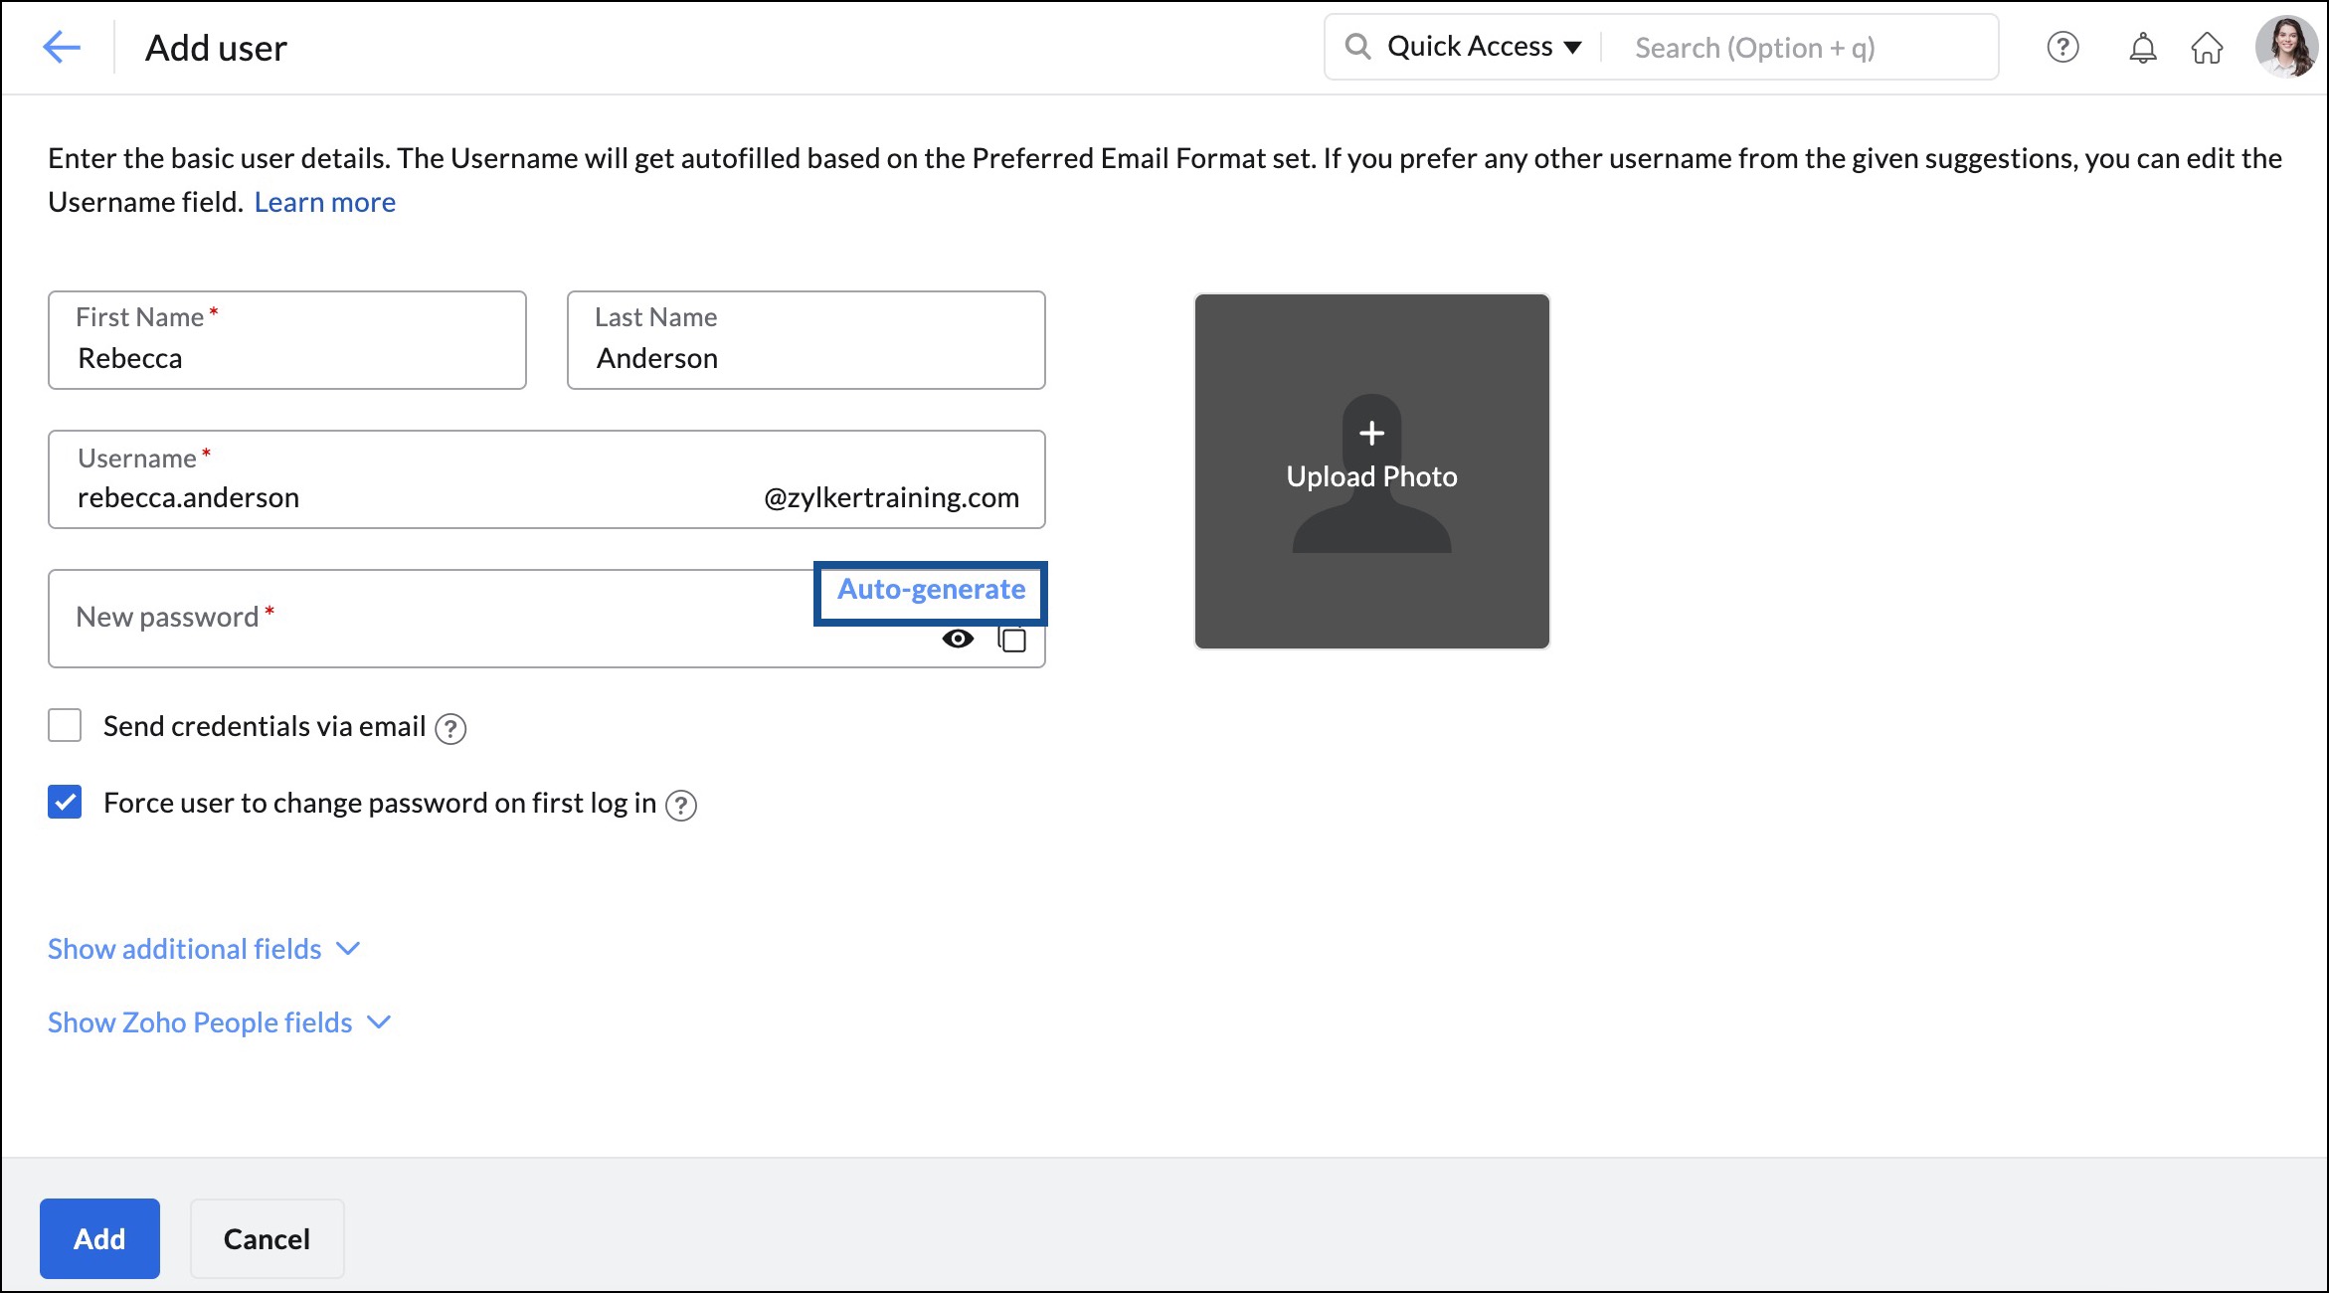2329x1293 pixels.
Task: Toggle the password visibility eye icon
Action: [x=957, y=639]
